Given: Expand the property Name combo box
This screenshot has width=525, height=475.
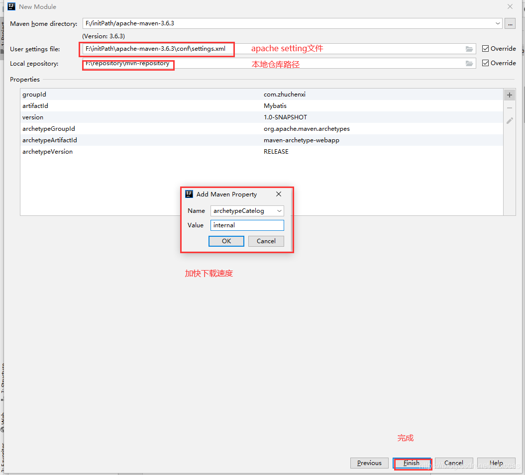Looking at the screenshot, I should tap(279, 211).
